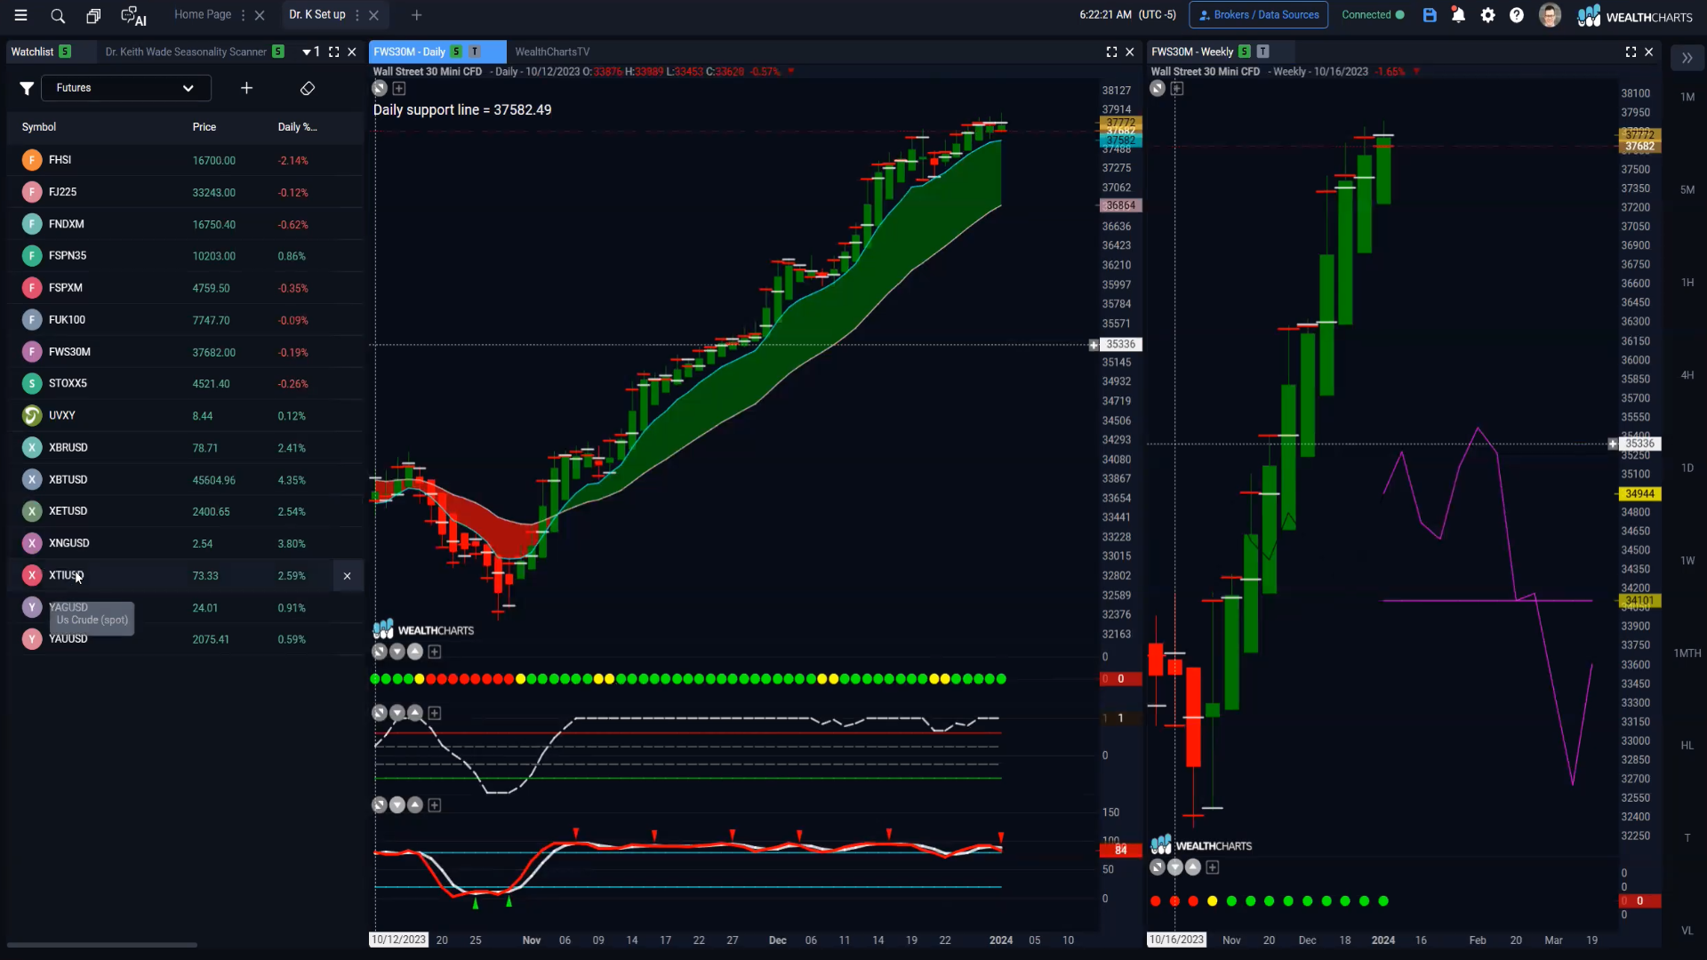
Task: Open the AI chat assistant
Action: (x=133, y=16)
